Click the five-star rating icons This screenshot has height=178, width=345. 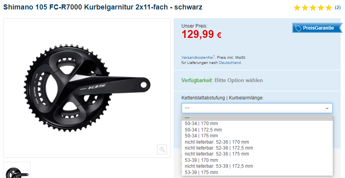tap(313, 8)
